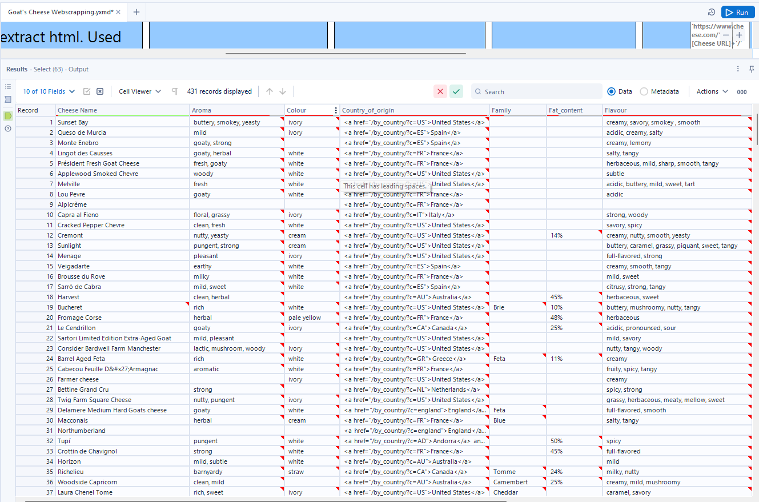Click the Aroma column header

pyautogui.click(x=237, y=110)
